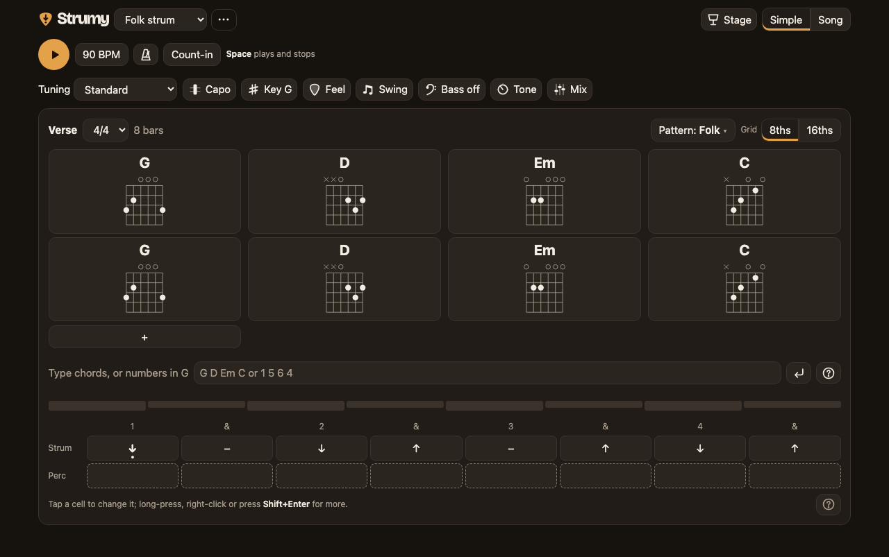Switch grid to 16ths
This screenshot has width=889, height=557.
tap(820, 130)
